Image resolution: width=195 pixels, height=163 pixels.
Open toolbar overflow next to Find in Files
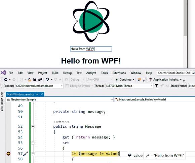pos(144,81)
